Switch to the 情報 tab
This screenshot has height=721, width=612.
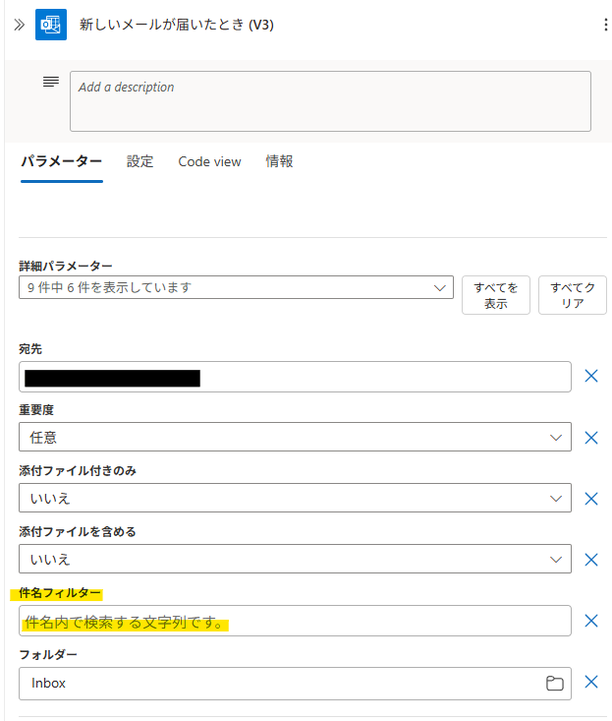pos(279,162)
